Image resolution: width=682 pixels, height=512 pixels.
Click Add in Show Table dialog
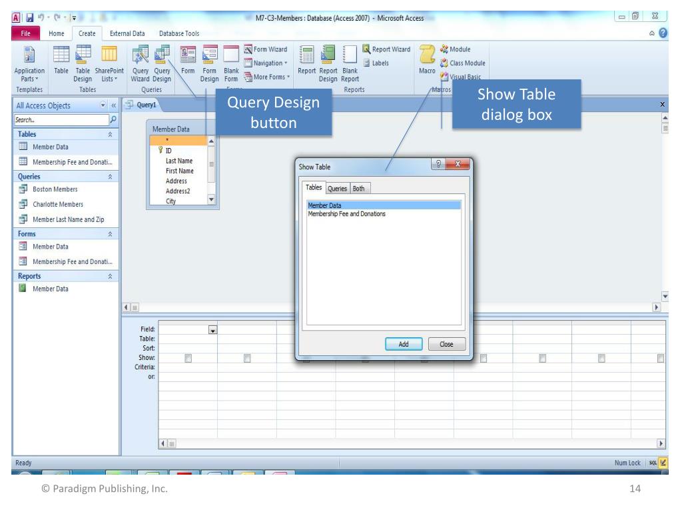click(x=404, y=344)
